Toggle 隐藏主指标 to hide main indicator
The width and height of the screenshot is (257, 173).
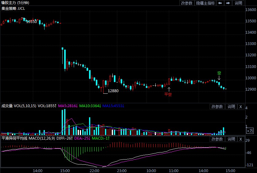pos(205,3)
